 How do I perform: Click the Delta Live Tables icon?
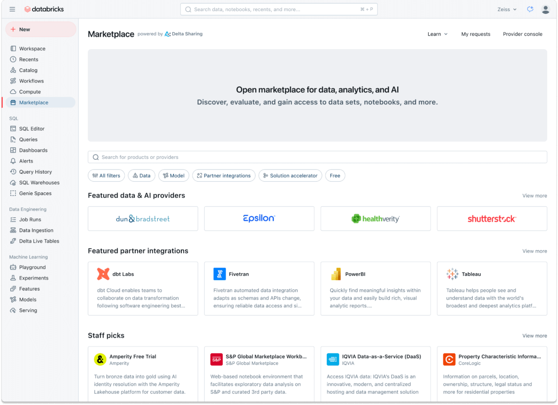(x=13, y=241)
